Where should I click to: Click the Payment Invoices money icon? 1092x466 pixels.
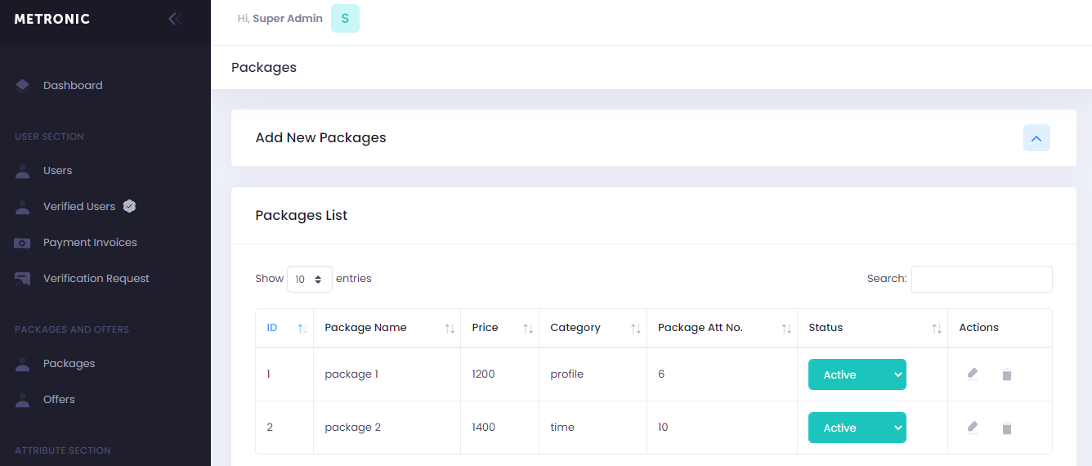point(23,243)
